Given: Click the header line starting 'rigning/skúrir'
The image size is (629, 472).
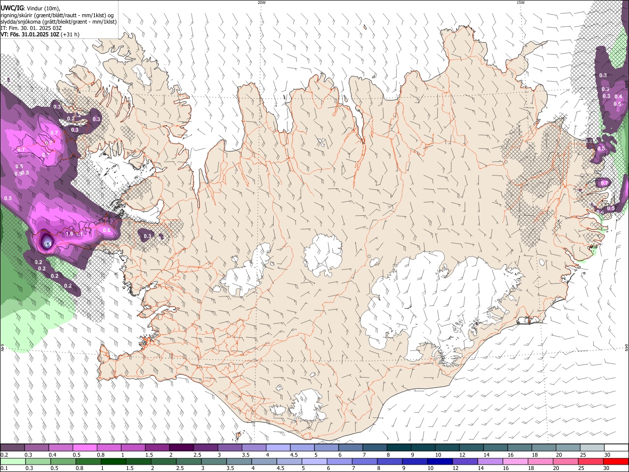Looking at the screenshot, I should [x=57, y=15].
